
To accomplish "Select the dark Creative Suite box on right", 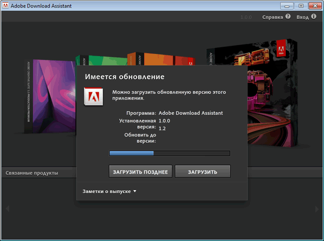I will pyautogui.click(x=273, y=93).
